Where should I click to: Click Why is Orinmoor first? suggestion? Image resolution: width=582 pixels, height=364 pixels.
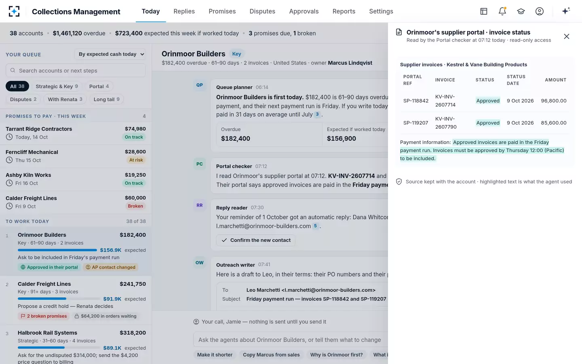336,355
